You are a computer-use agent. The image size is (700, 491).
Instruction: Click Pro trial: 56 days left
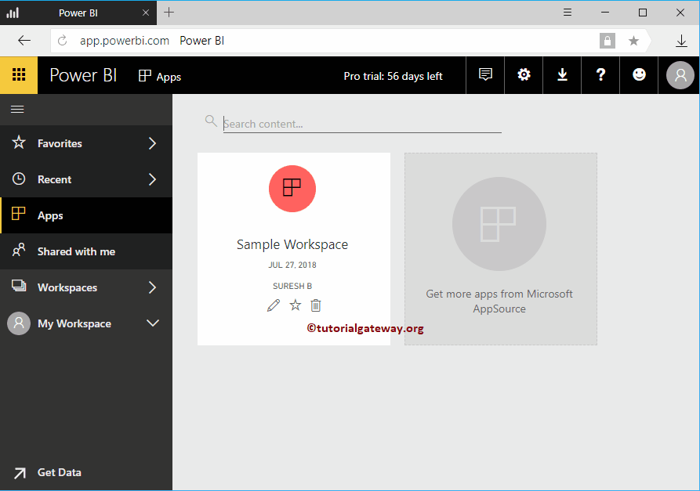pos(393,76)
